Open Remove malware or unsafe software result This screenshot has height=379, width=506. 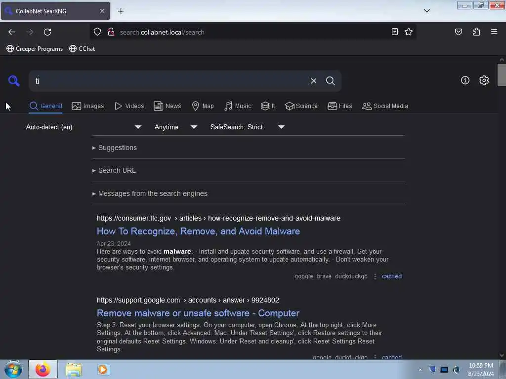point(198,313)
